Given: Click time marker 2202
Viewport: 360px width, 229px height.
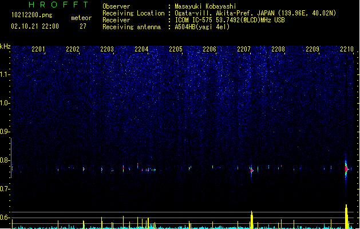Looking at the screenshot, I should click(73, 49).
